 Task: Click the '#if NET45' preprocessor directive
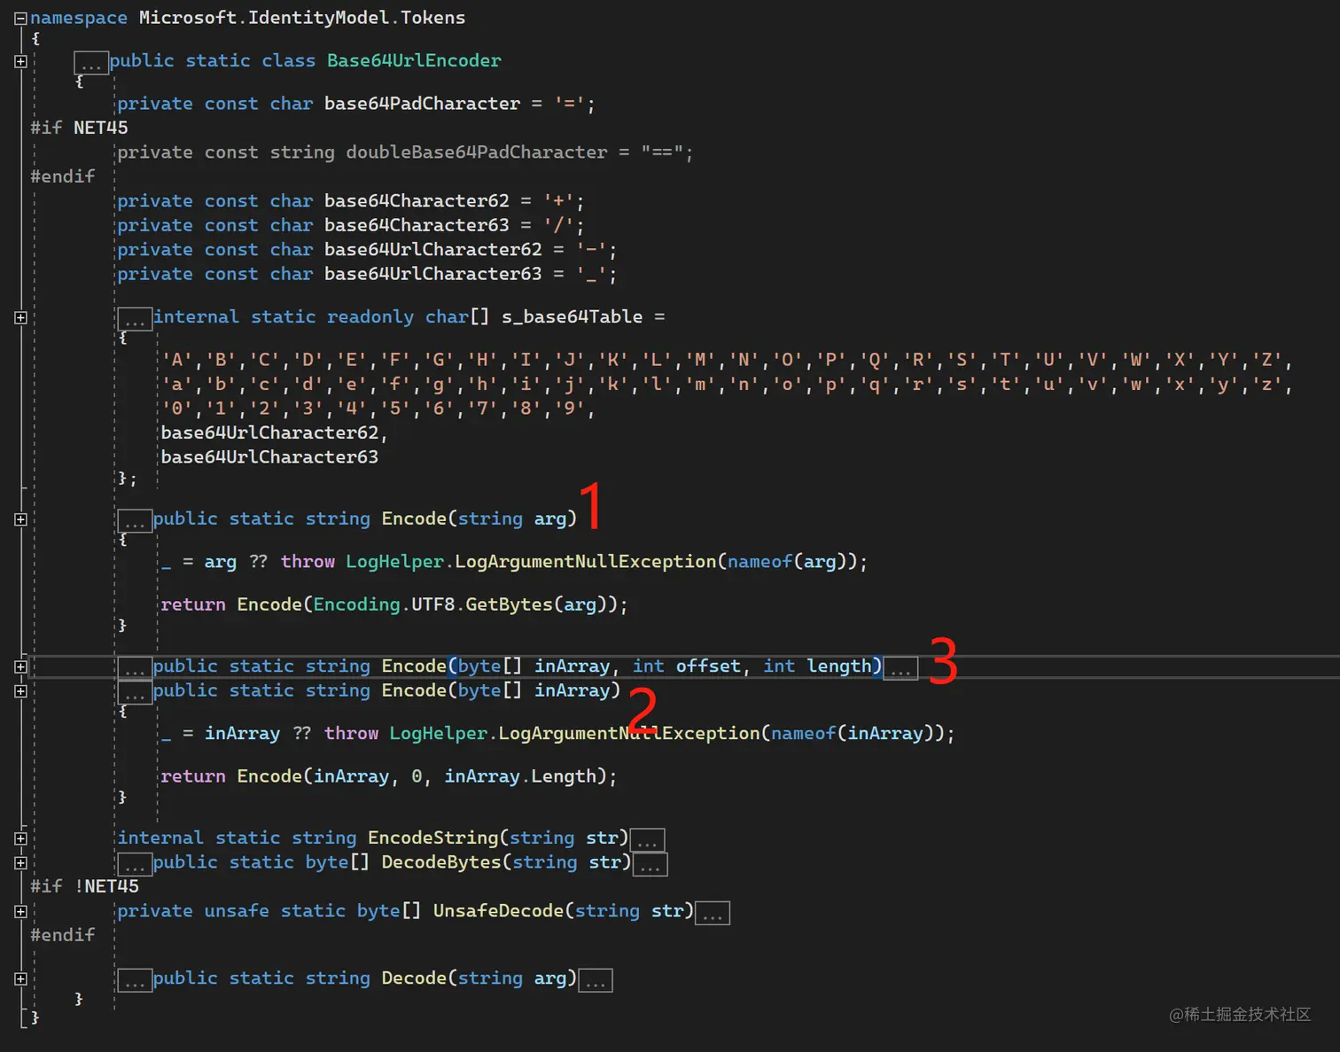pyautogui.click(x=79, y=128)
